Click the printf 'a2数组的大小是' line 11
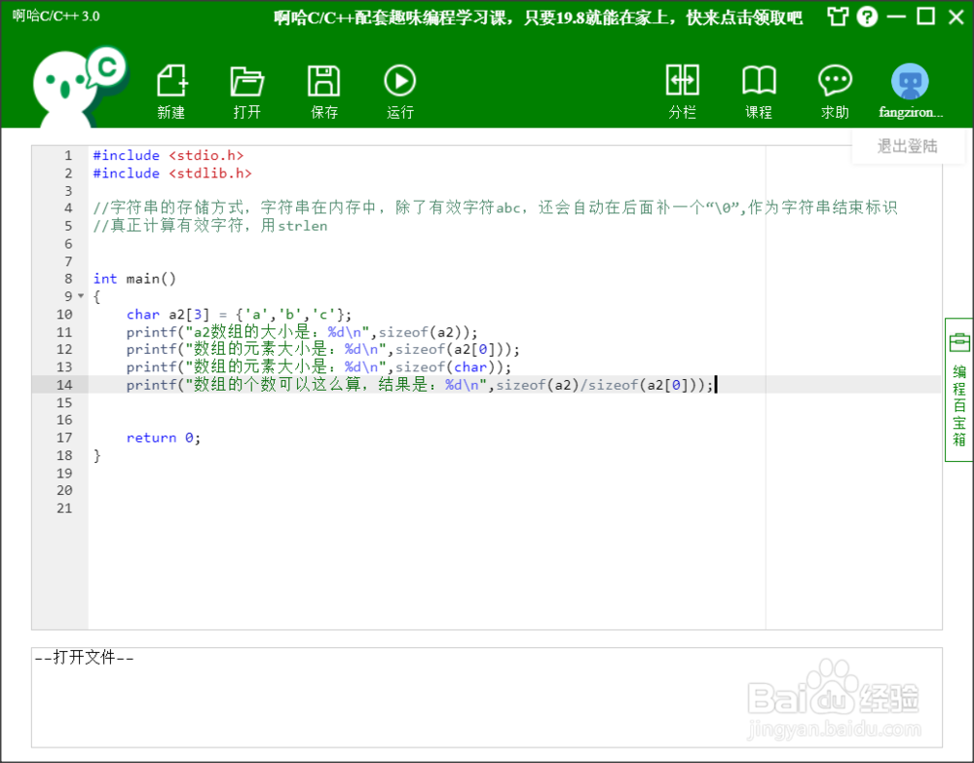Screen dimensions: 974x763 [x=302, y=332]
